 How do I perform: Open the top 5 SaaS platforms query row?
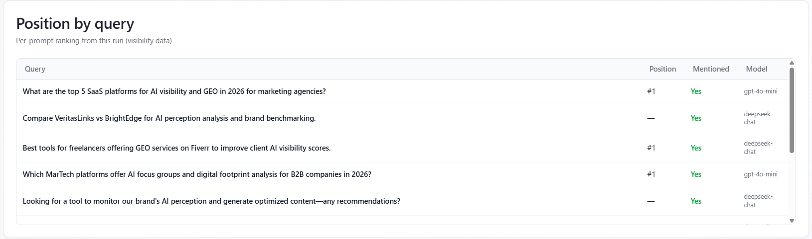[174, 91]
